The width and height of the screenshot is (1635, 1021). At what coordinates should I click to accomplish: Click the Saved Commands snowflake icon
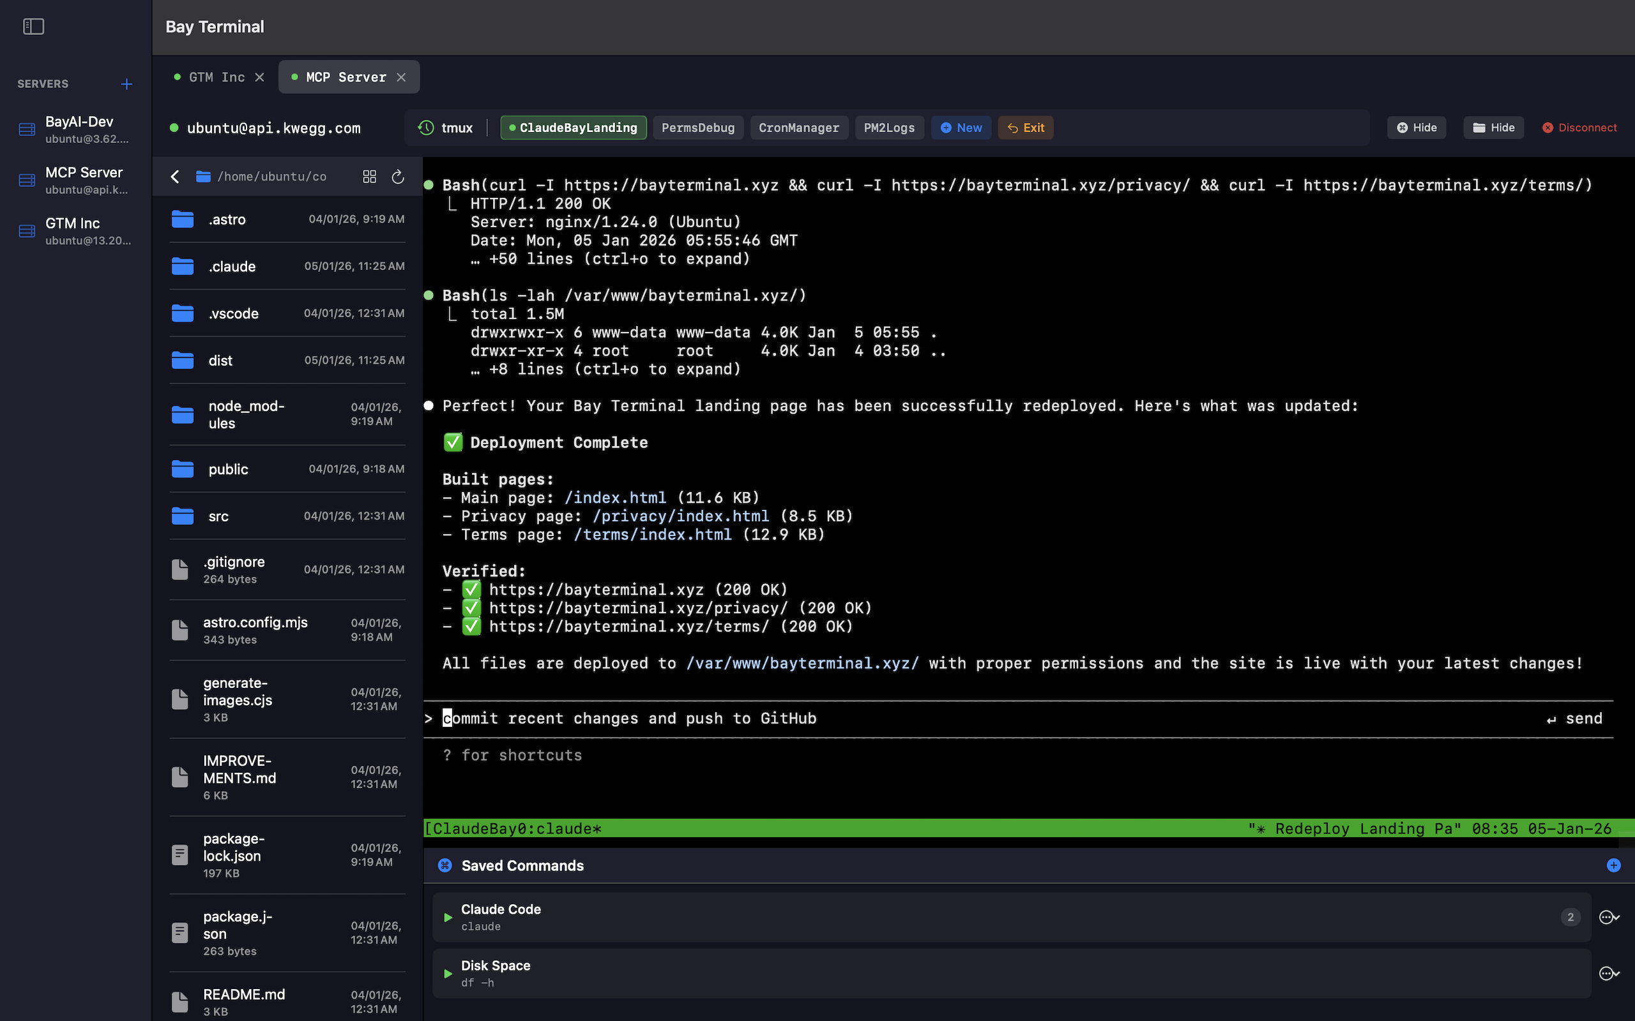pos(445,865)
